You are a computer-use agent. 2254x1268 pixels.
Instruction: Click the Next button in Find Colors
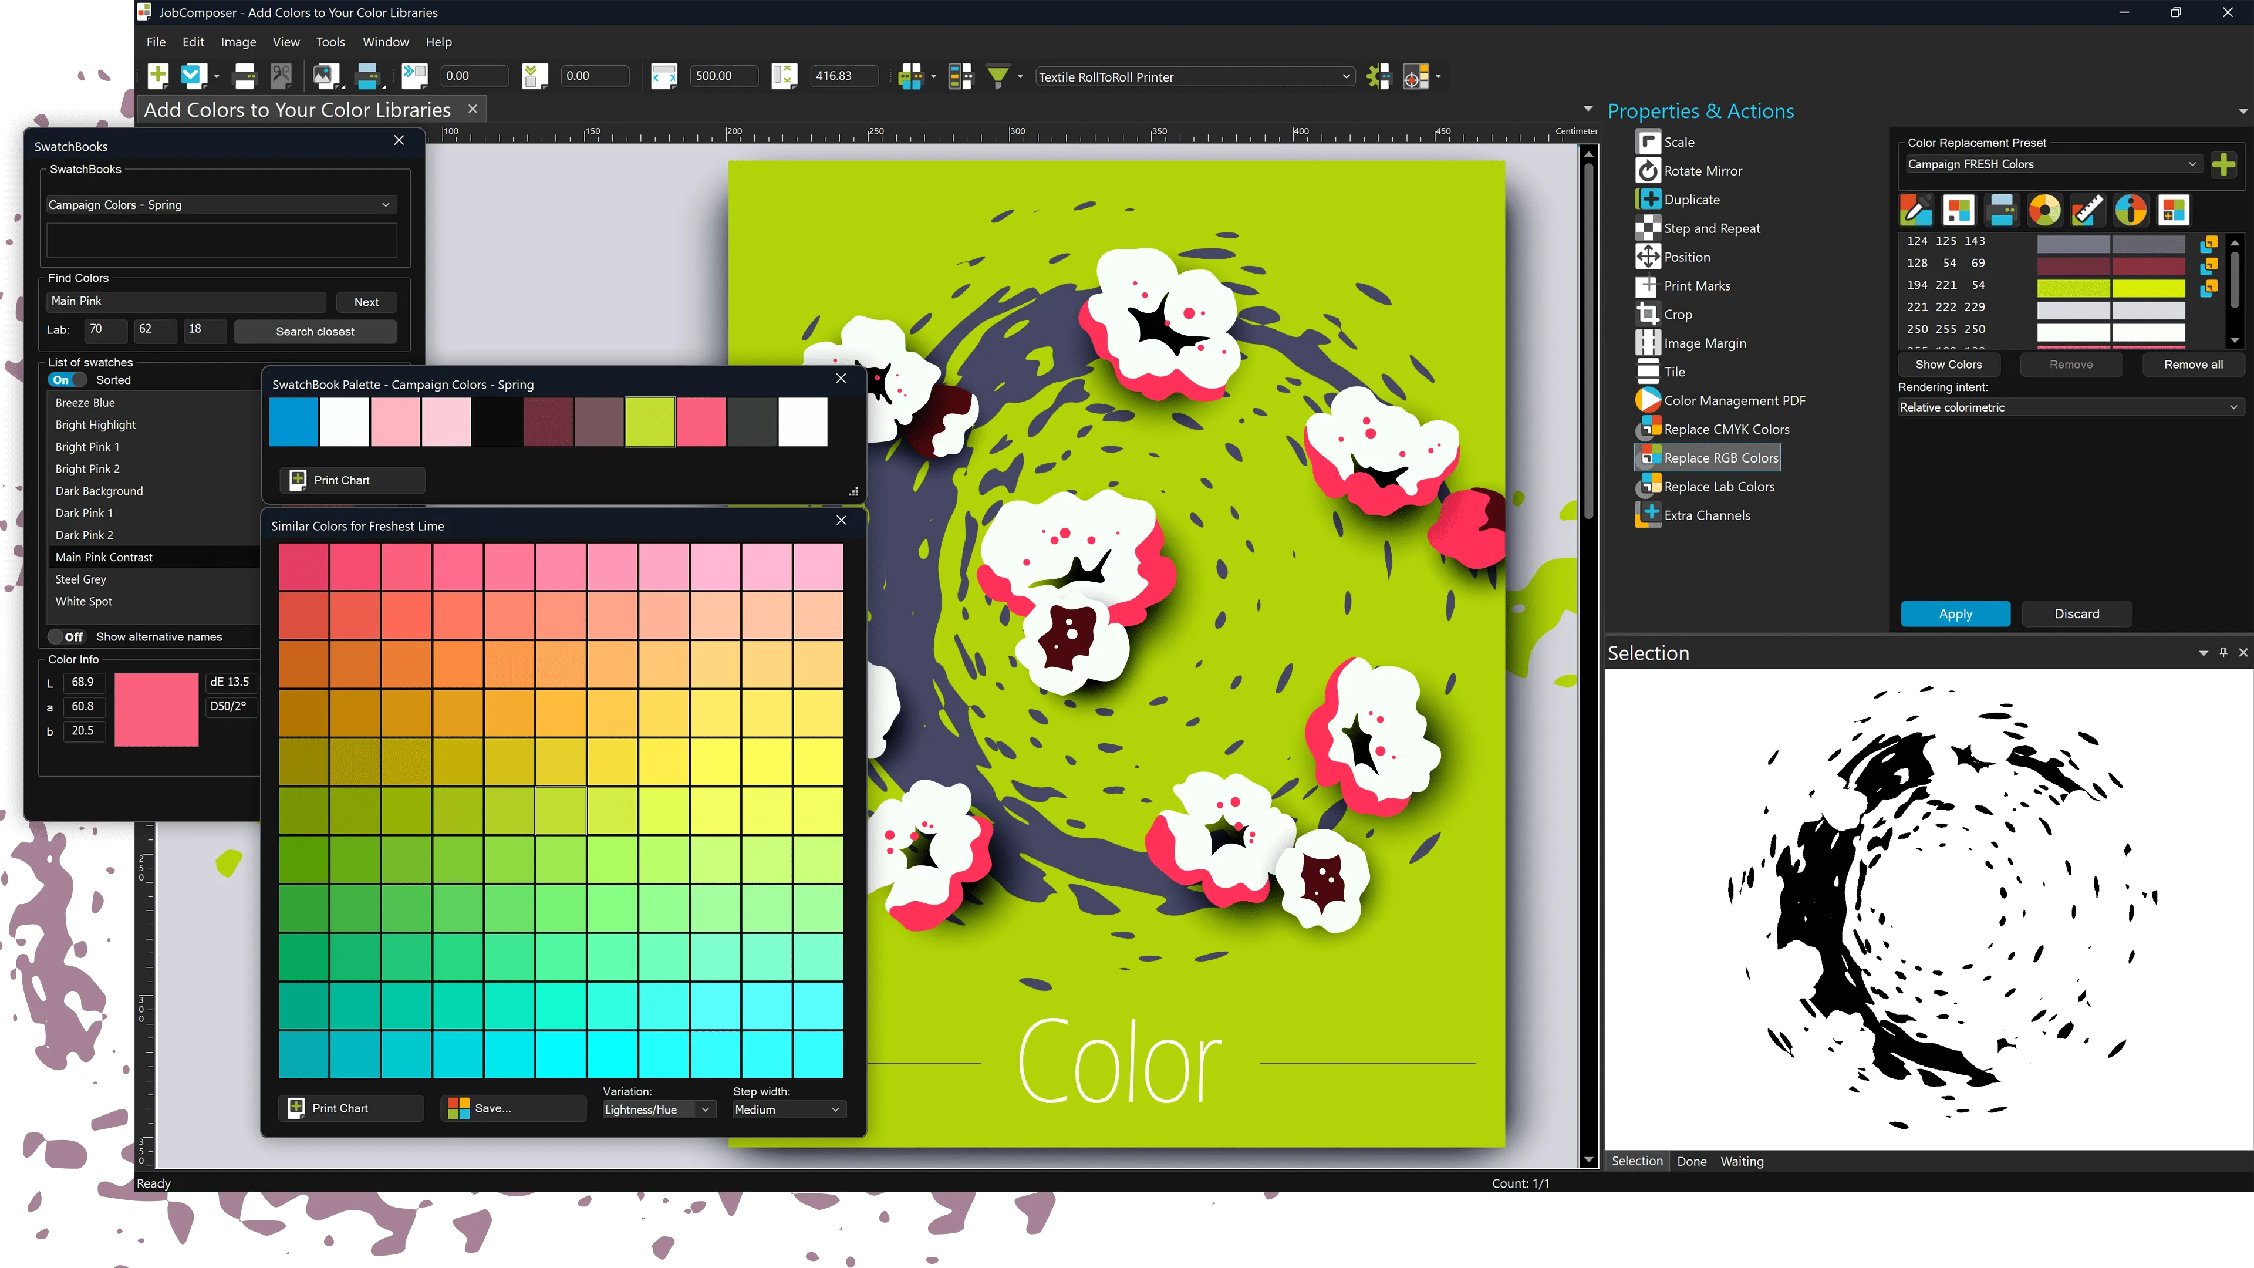point(367,302)
